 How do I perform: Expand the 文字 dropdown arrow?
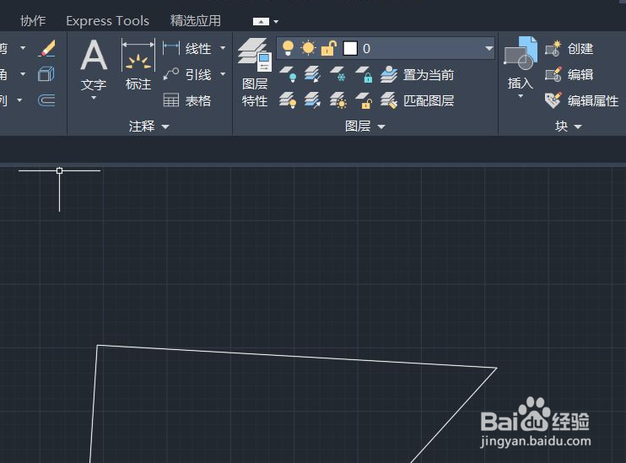(x=94, y=98)
